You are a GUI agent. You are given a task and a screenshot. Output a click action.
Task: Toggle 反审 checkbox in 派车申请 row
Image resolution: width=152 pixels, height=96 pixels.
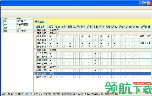(x=89, y=47)
